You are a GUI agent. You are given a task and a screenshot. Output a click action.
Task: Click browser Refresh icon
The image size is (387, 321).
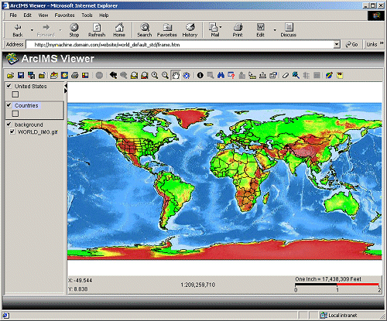point(97,30)
